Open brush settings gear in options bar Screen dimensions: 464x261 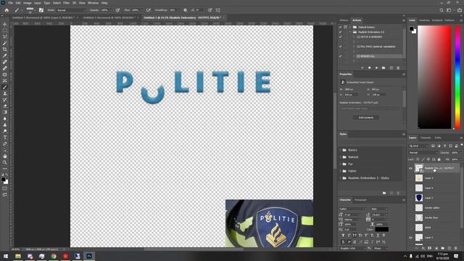[x=186, y=10]
